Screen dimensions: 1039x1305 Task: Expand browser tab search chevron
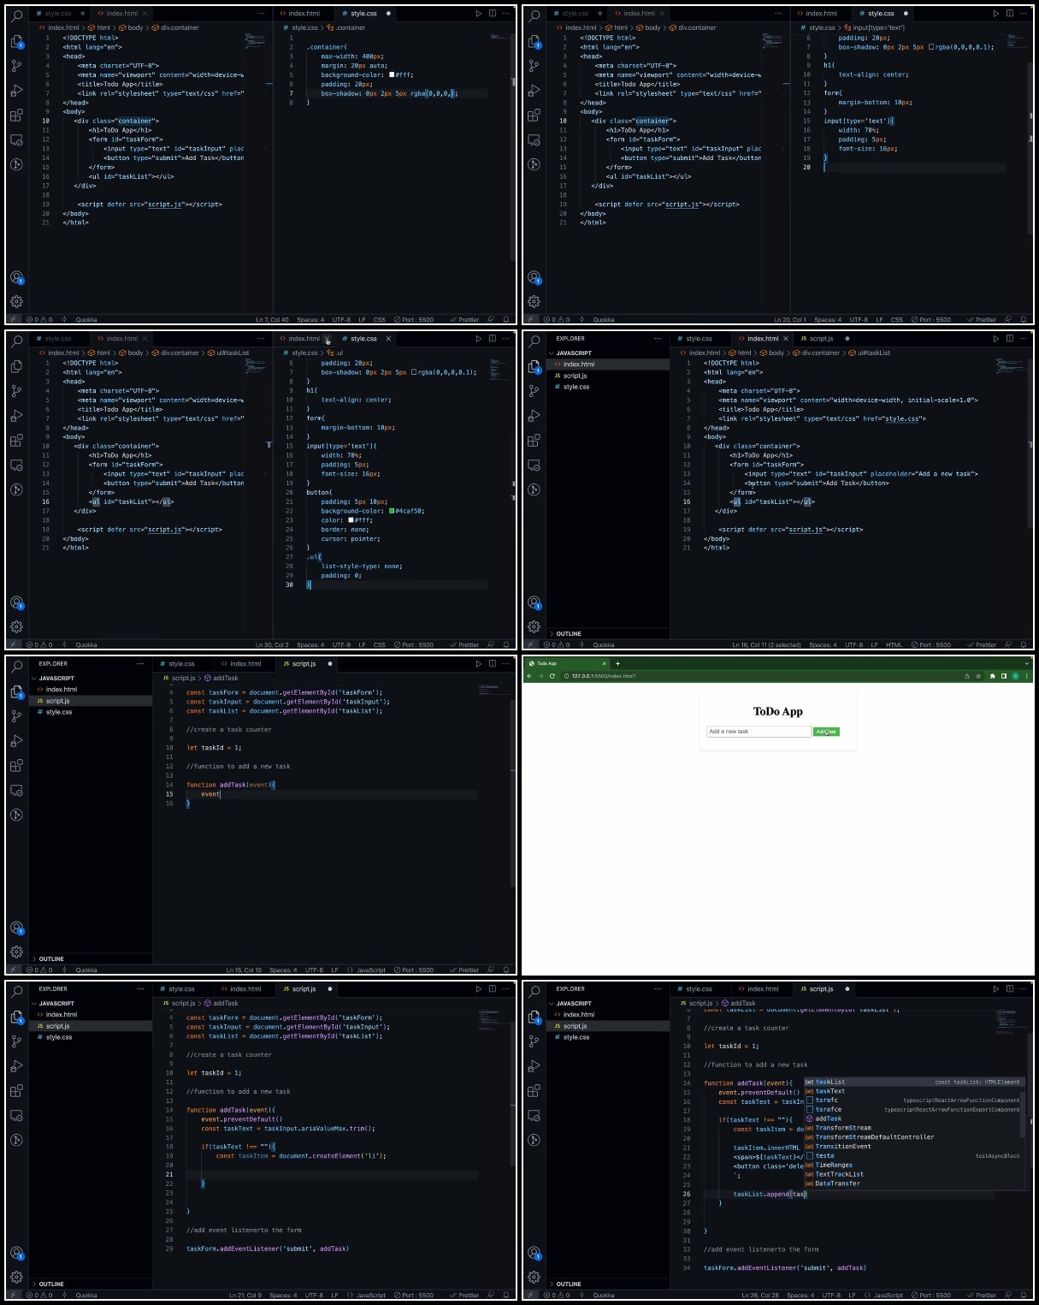pyautogui.click(x=1027, y=663)
